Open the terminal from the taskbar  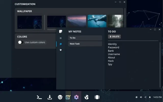point(39,97)
